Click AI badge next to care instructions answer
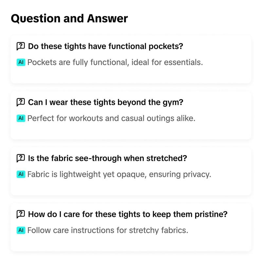The height and width of the screenshot is (262, 262). tap(21, 230)
